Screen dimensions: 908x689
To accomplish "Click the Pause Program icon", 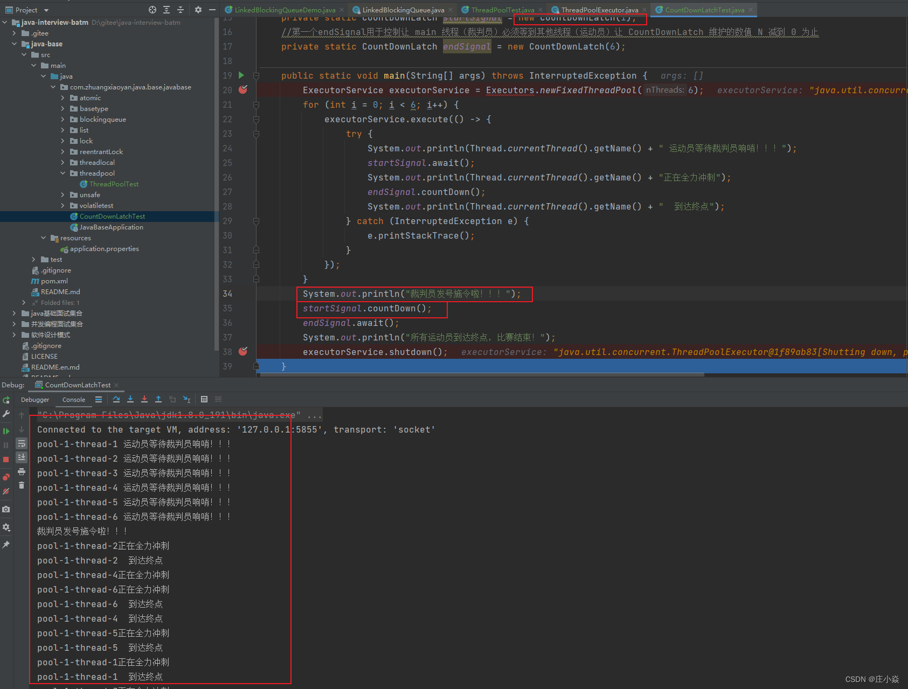I will point(6,445).
